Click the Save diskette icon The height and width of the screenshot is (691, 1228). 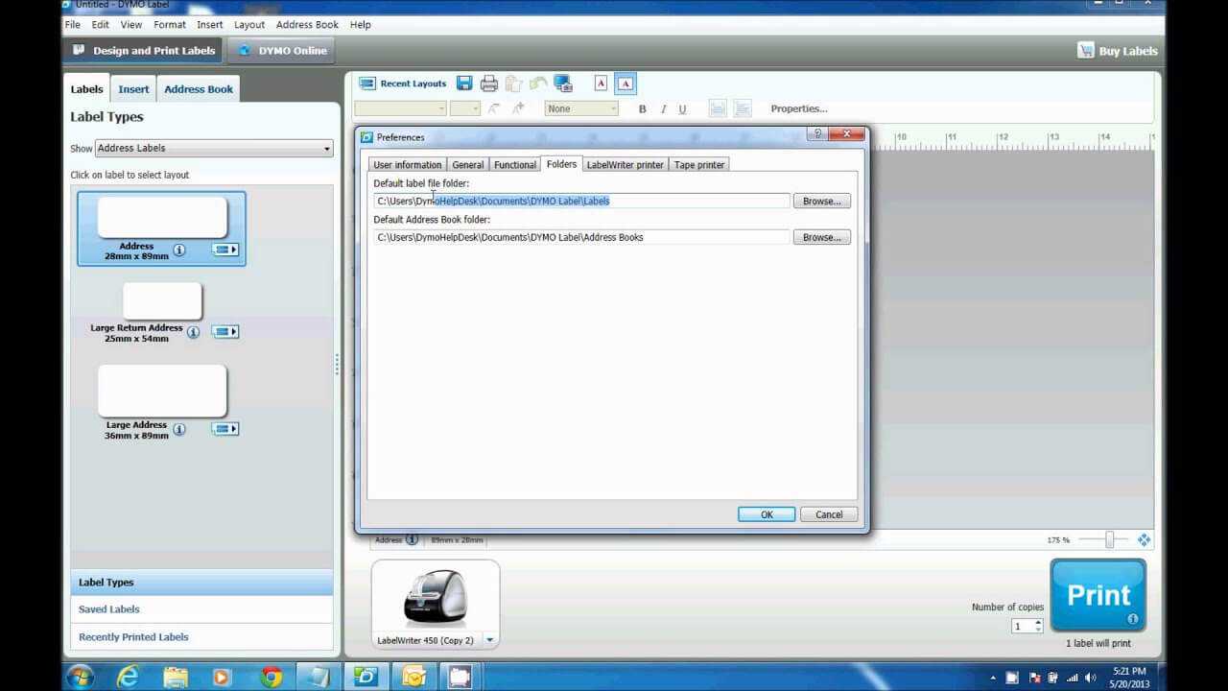(x=464, y=83)
